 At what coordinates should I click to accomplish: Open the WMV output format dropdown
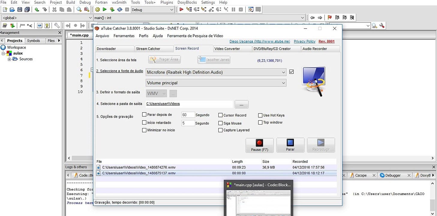point(157,94)
